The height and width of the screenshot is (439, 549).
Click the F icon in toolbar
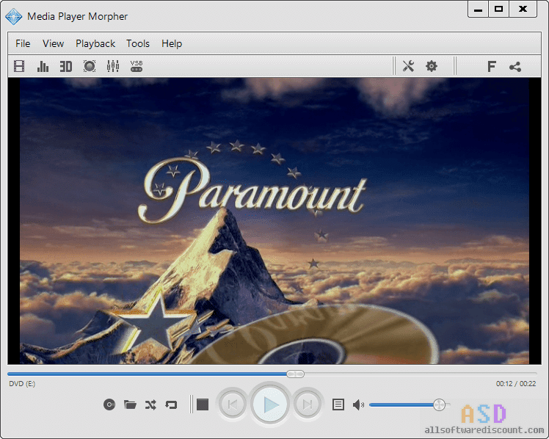point(492,66)
